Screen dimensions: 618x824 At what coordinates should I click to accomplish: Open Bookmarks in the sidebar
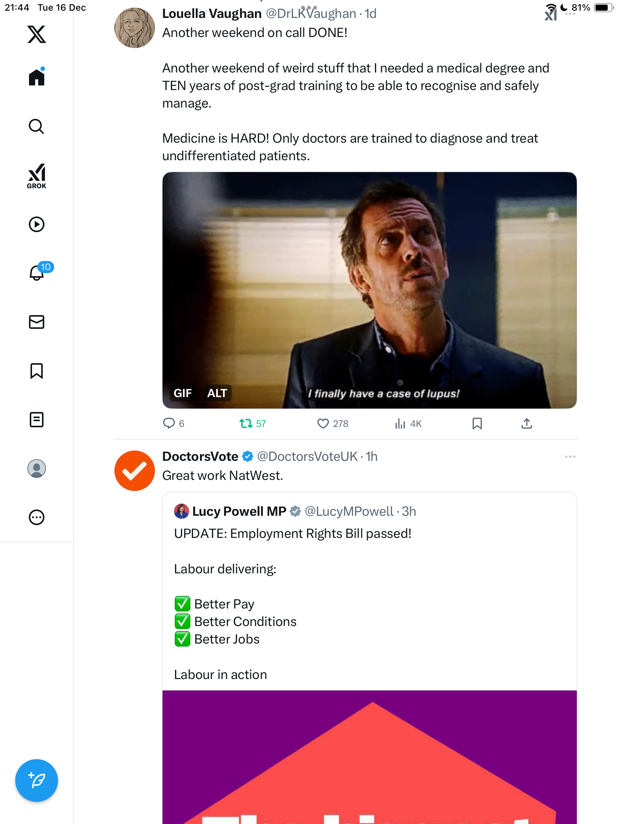tap(37, 371)
